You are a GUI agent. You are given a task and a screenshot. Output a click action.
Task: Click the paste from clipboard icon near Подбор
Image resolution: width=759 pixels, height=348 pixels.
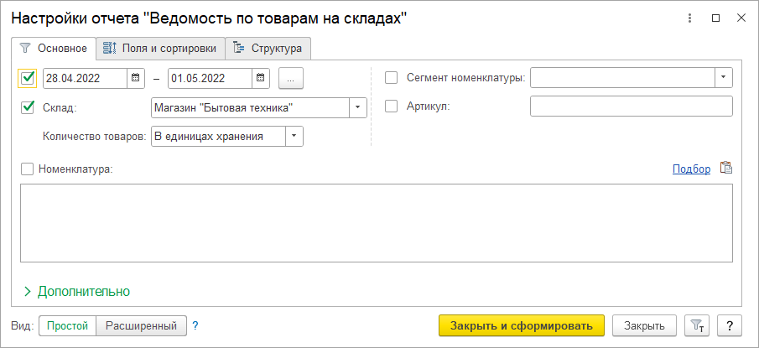[726, 169]
